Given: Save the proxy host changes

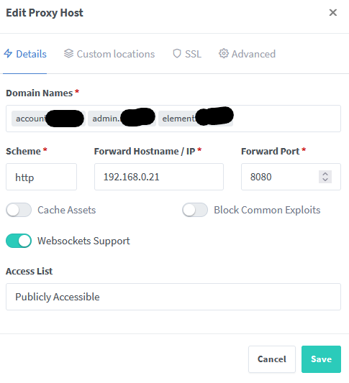Looking at the screenshot, I should click(321, 359).
